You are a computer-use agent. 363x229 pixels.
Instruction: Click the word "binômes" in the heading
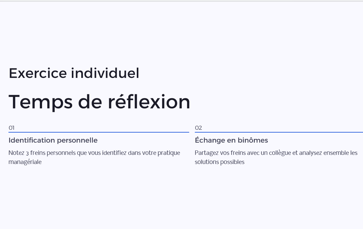253,140
